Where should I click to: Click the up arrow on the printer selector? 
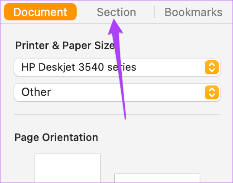(x=212, y=65)
